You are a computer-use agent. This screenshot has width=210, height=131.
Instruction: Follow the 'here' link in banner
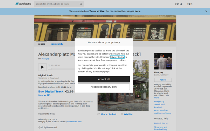click(x=137, y=11)
